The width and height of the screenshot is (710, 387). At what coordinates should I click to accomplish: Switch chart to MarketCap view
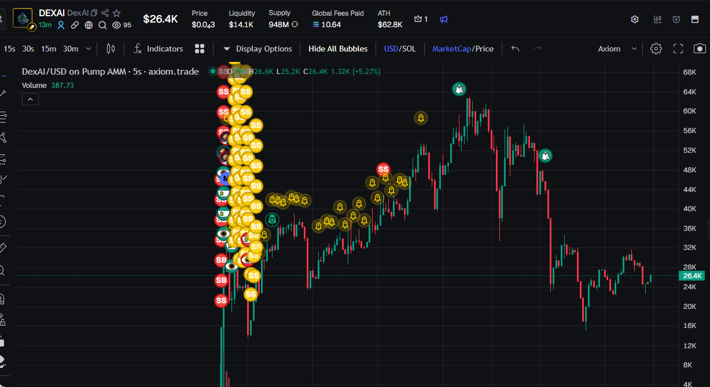[451, 49]
